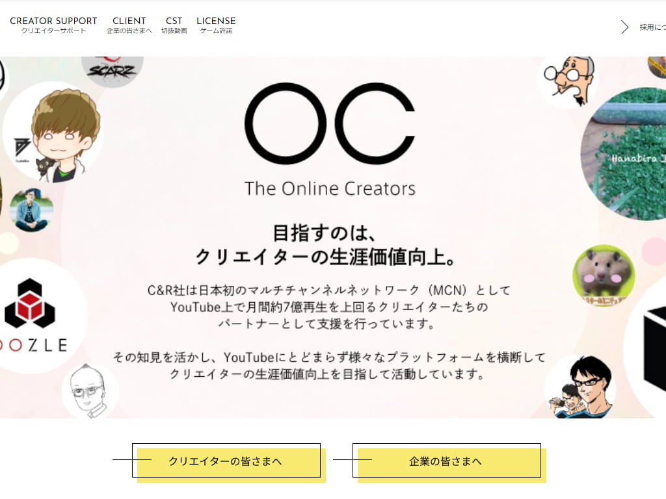
Task: Open the CLIENT menu item
Action: [x=129, y=25]
